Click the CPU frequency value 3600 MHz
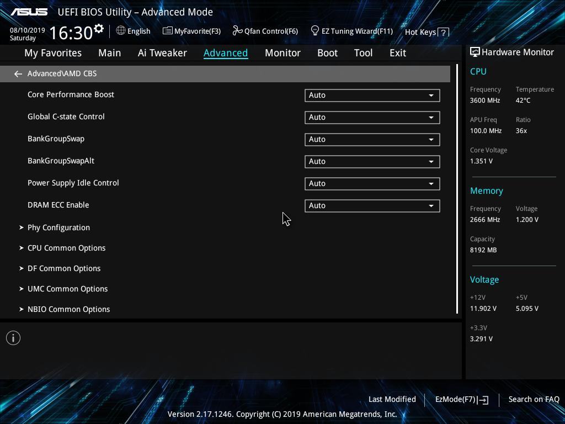Viewport: 565px width, 424px height. 484,100
